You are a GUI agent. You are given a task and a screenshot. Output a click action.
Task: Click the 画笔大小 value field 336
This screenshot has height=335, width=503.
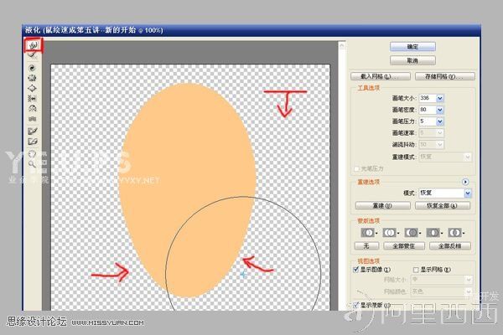(x=428, y=98)
